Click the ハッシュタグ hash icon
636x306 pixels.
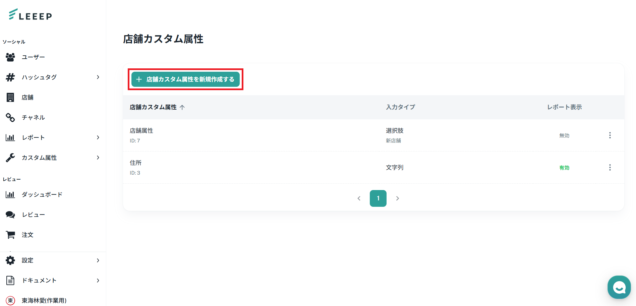[x=10, y=77]
